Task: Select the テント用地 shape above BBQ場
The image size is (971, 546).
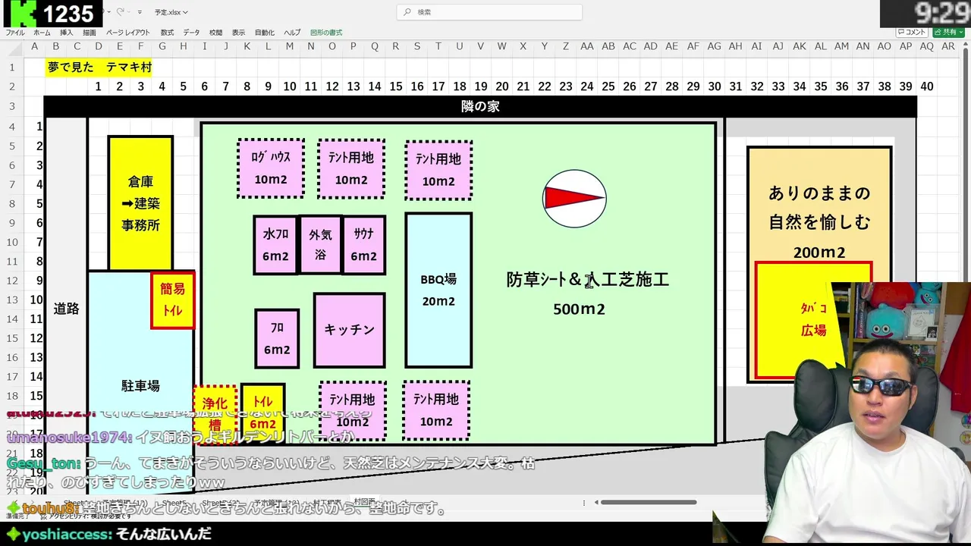Action: point(438,170)
